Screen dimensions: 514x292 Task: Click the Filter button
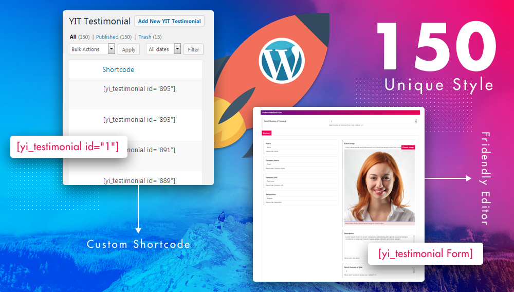pos(193,49)
